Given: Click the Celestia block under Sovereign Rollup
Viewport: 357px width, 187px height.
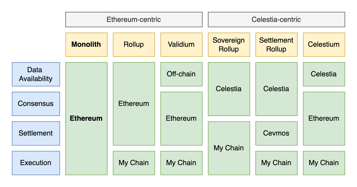Looking at the screenshot, I should click(x=229, y=89).
